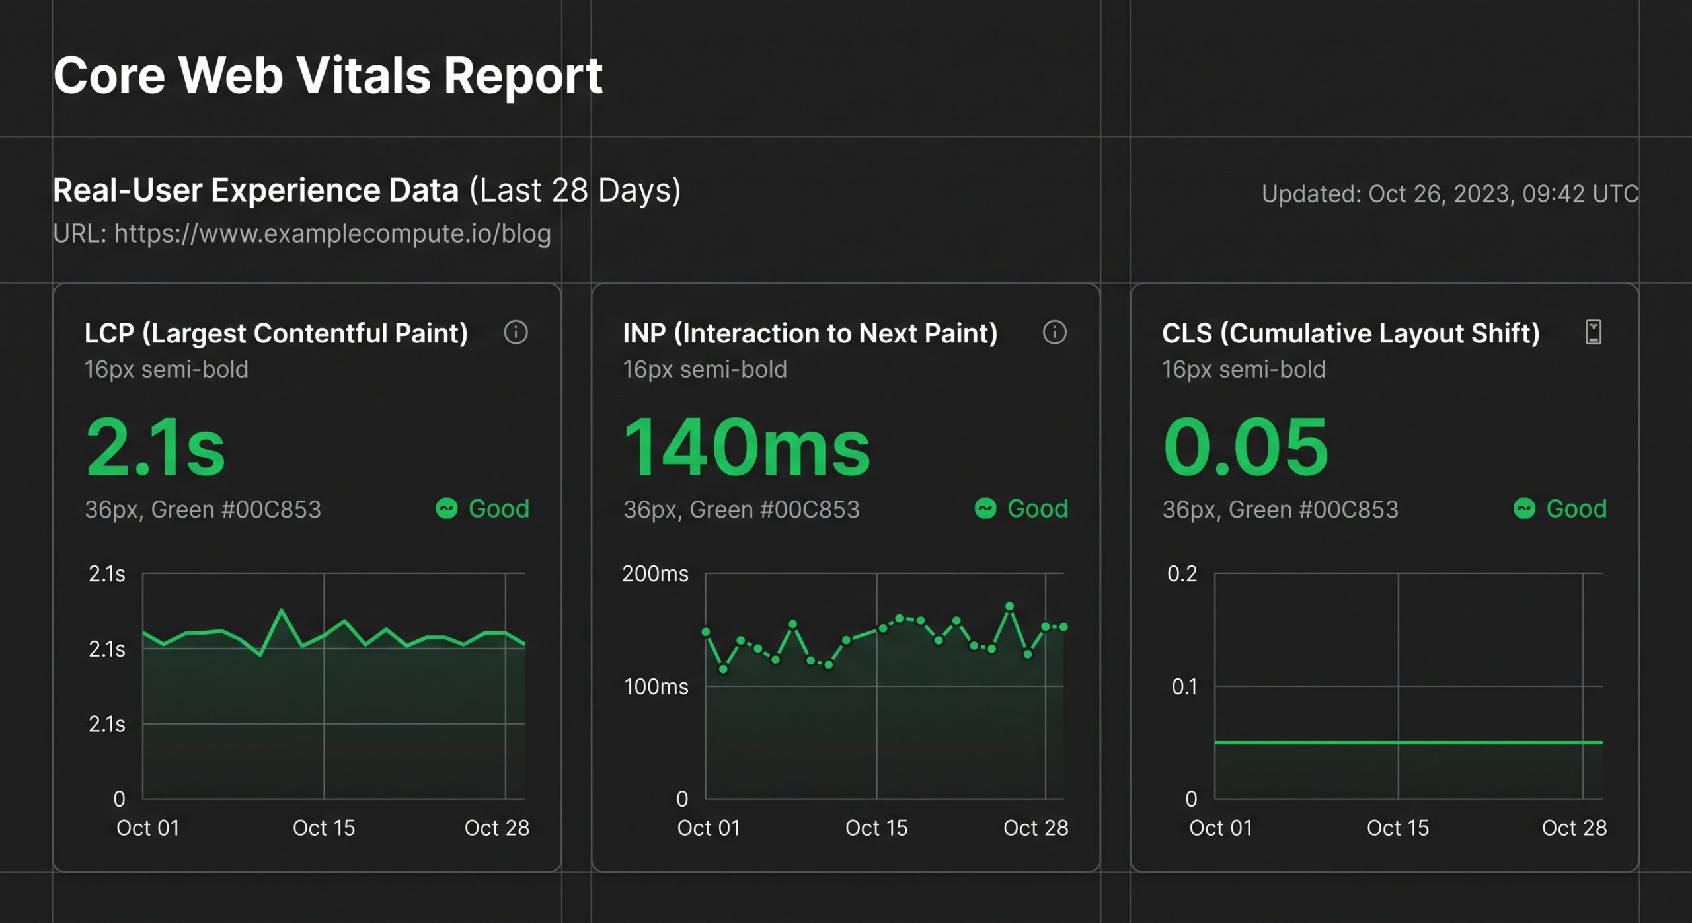
Task: Click the Good status label in LCP card
Action: [499, 508]
